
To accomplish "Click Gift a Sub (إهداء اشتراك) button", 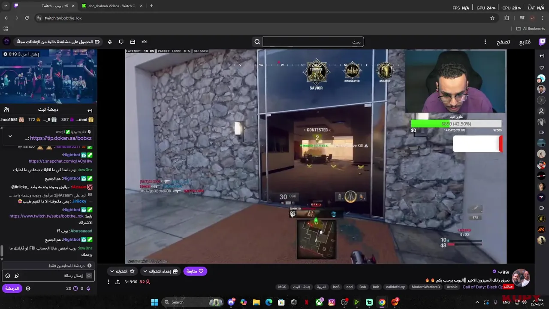I will click(x=160, y=271).
